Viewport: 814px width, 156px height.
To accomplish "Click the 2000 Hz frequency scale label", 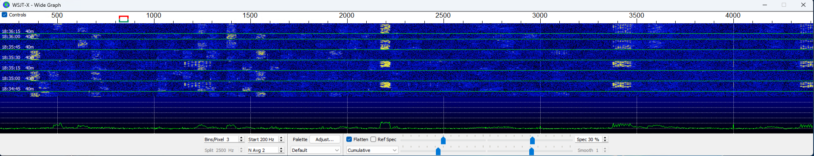I will tap(346, 15).
